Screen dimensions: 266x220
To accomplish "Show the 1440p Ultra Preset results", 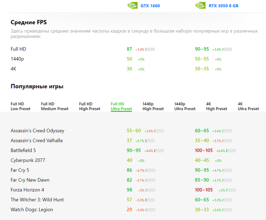I will tap(185, 106).
